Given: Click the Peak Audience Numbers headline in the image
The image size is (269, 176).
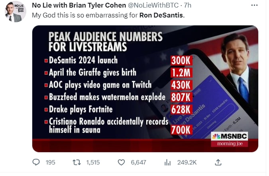Looking at the screenshot, I should tap(105, 42).
